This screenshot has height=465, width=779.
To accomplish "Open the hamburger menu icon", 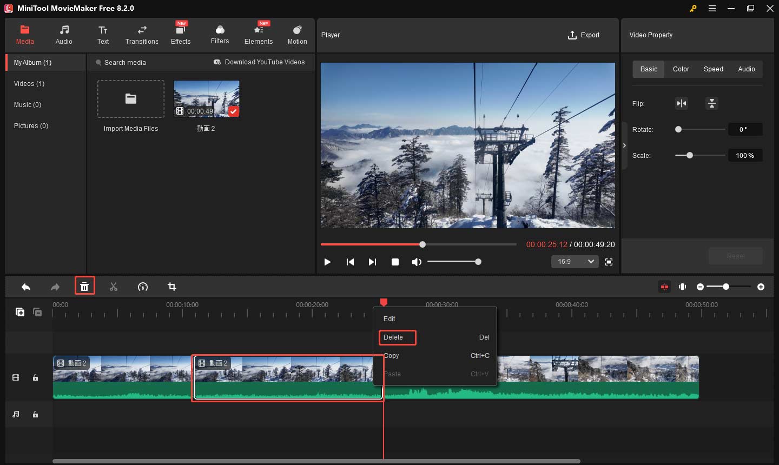I will click(712, 8).
